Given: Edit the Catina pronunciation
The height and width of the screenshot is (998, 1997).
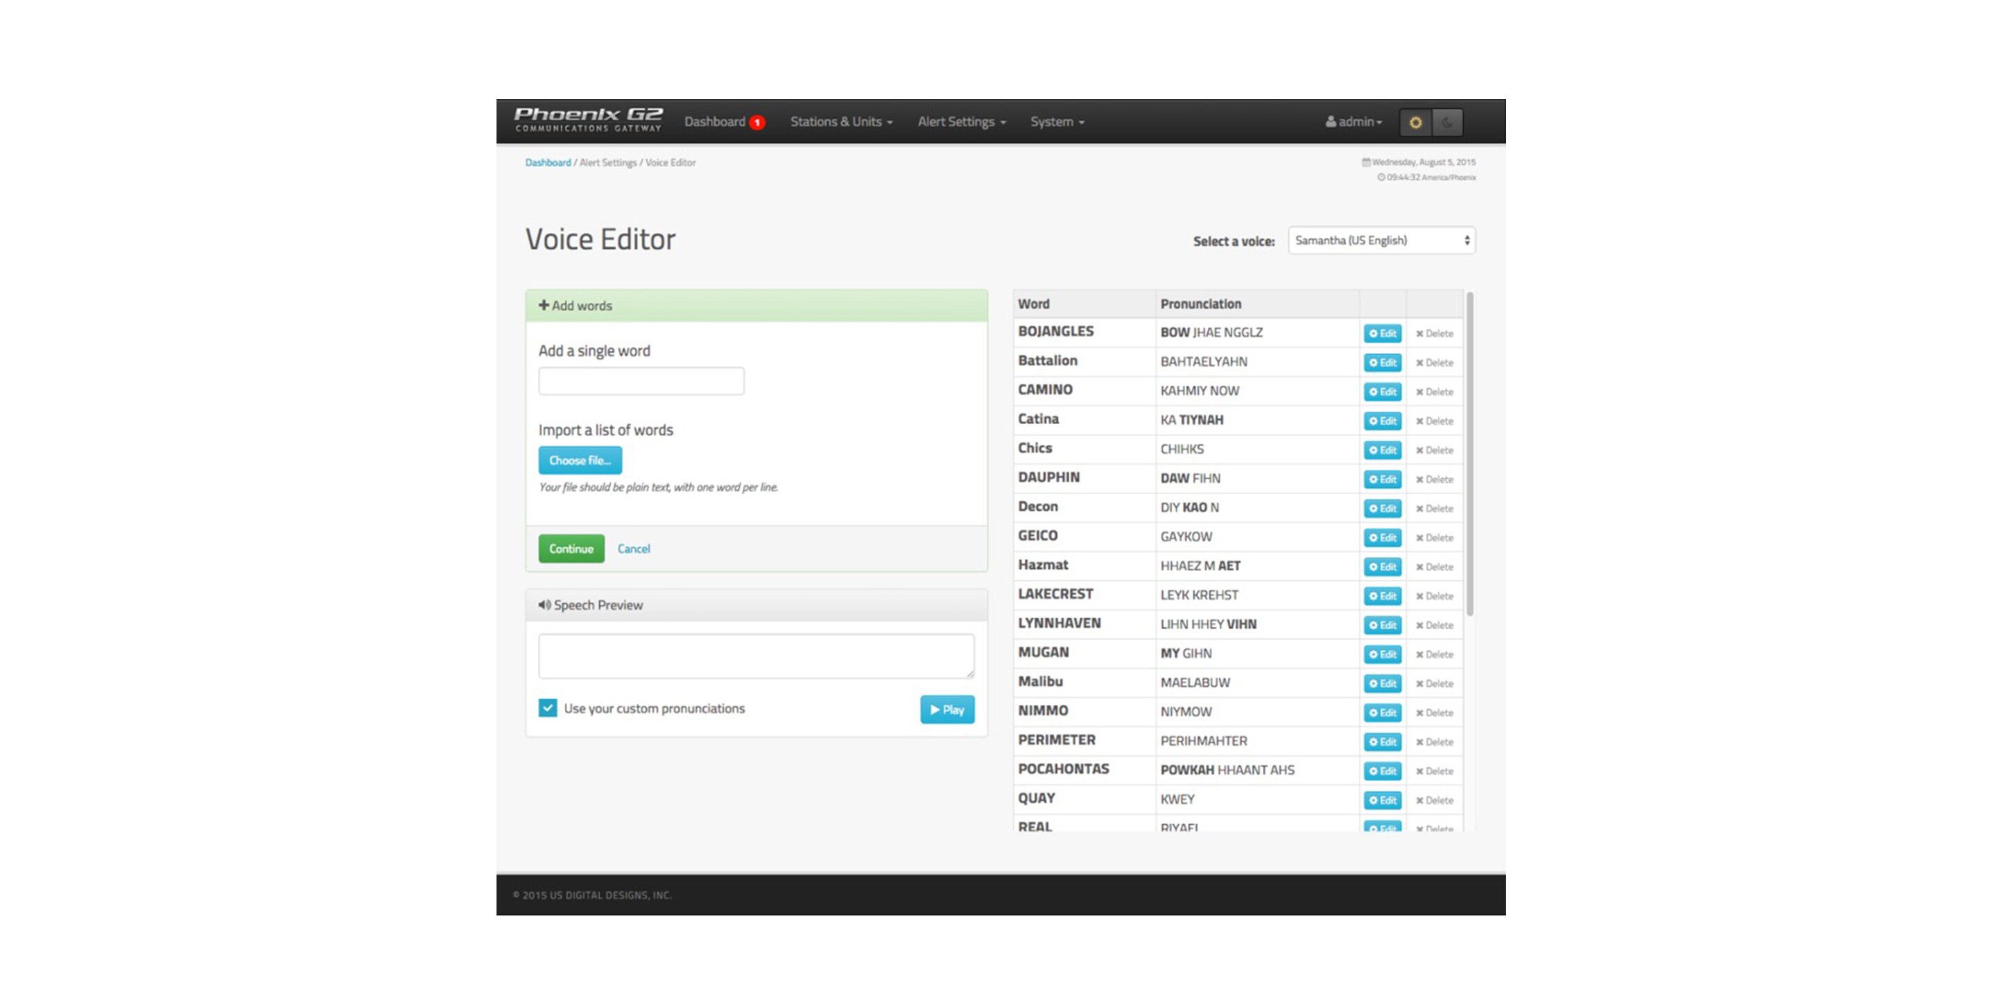Looking at the screenshot, I should [1382, 421].
